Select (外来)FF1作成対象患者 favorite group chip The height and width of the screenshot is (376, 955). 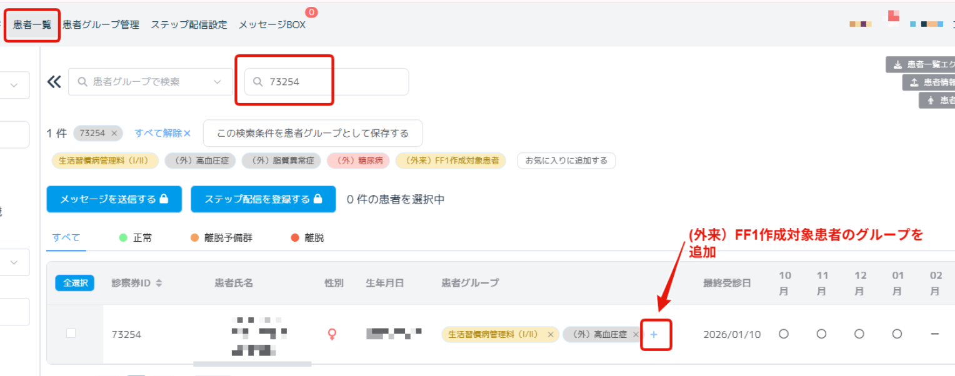[451, 161]
